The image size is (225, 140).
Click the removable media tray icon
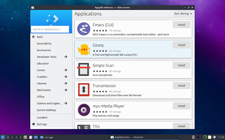click(x=193, y=137)
